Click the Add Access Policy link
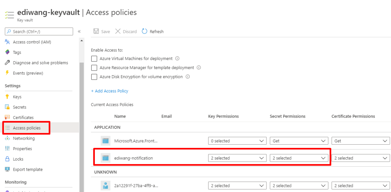 tap(110, 91)
